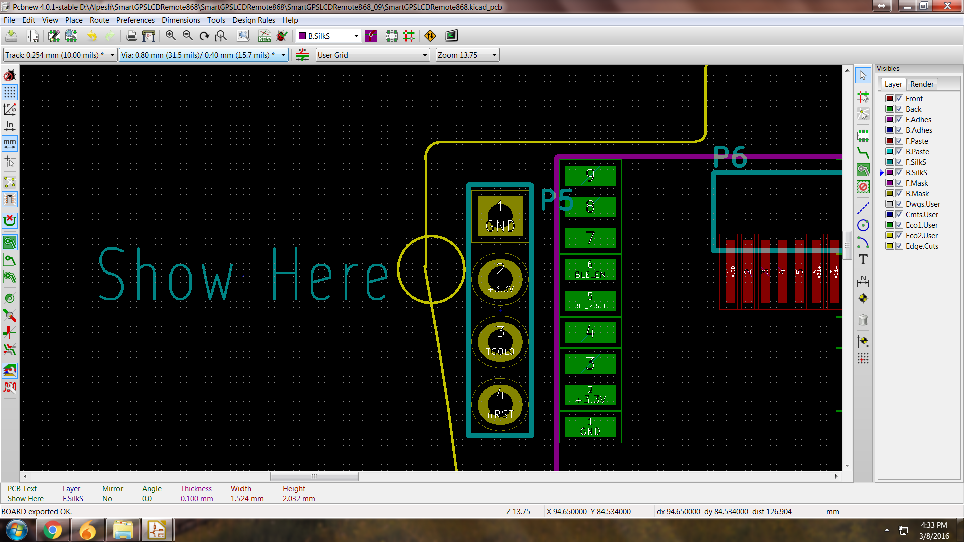This screenshot has width=964, height=542.
Task: Open the Tools menu
Action: coord(216,20)
